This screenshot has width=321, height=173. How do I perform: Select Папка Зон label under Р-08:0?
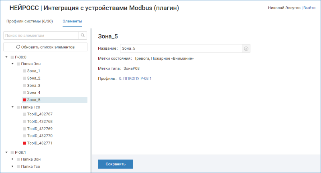(31, 64)
